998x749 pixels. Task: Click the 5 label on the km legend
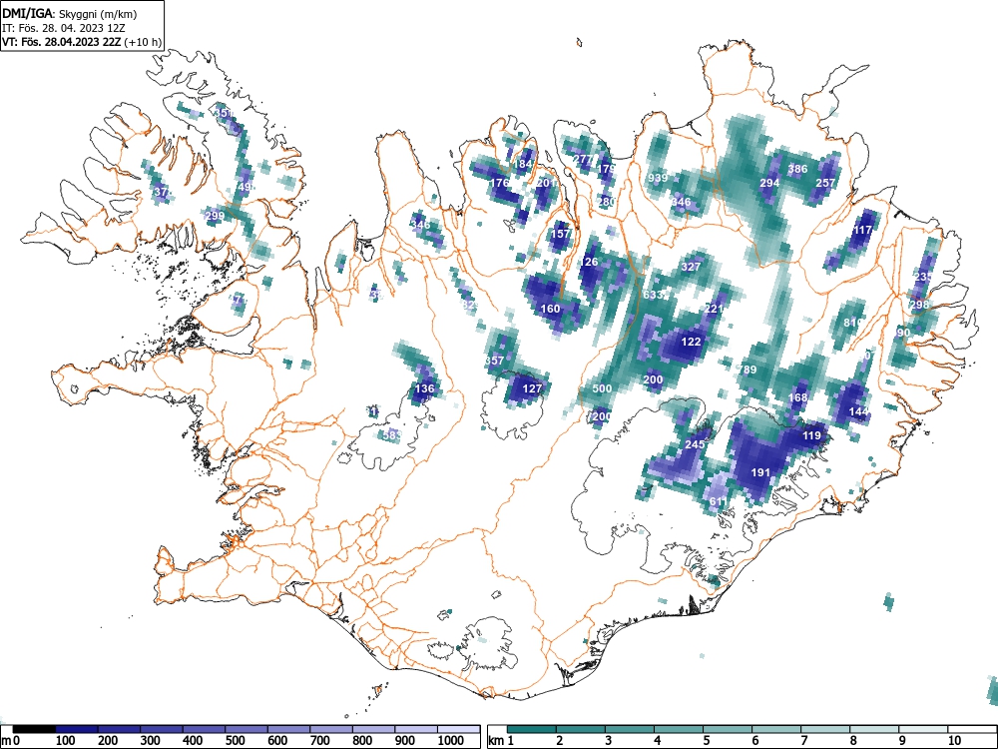pos(706,741)
